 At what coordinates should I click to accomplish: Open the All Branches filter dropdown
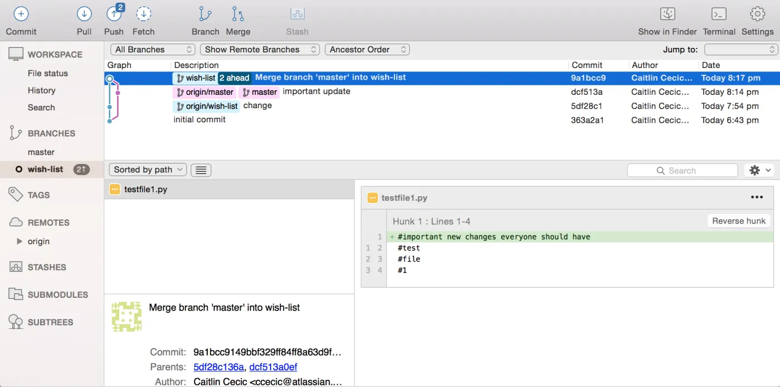(153, 50)
